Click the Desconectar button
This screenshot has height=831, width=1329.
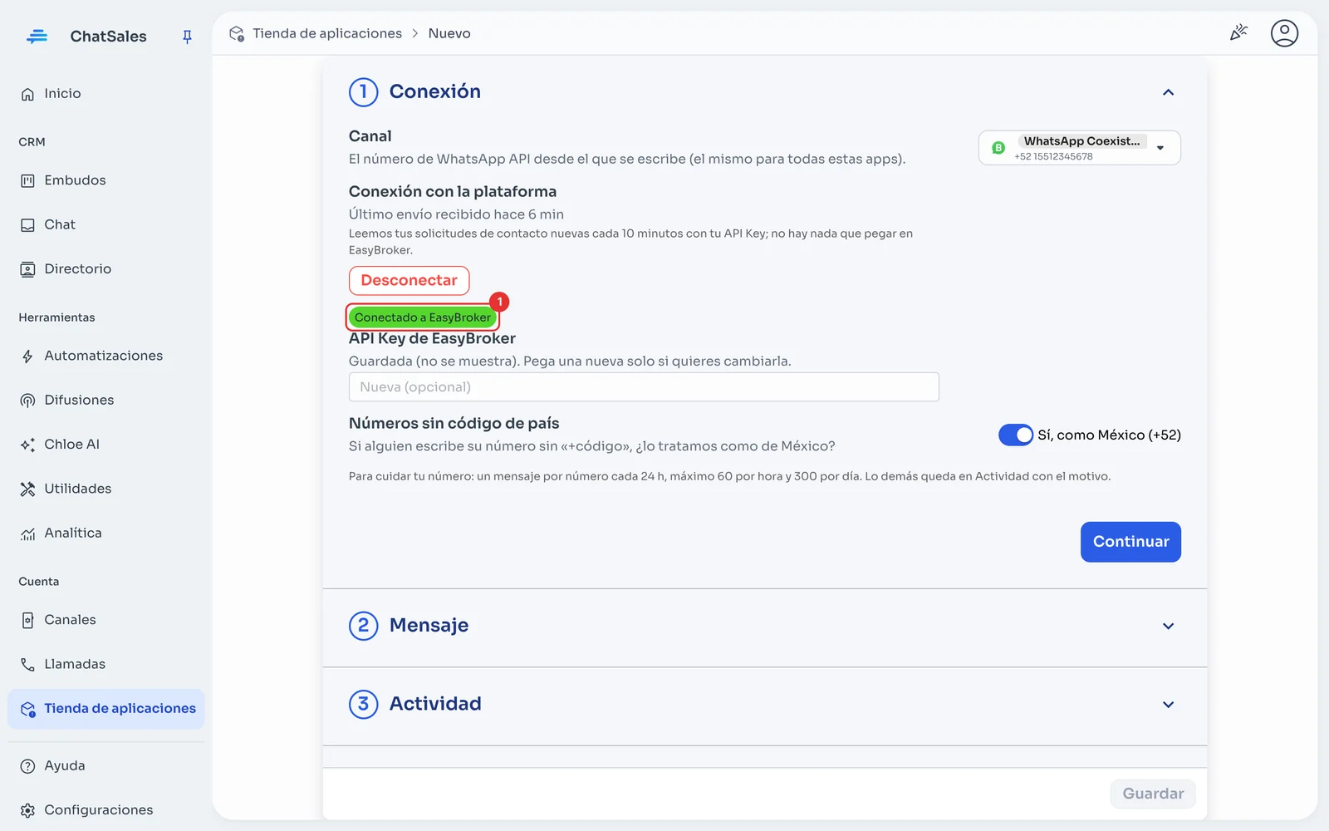click(x=409, y=281)
